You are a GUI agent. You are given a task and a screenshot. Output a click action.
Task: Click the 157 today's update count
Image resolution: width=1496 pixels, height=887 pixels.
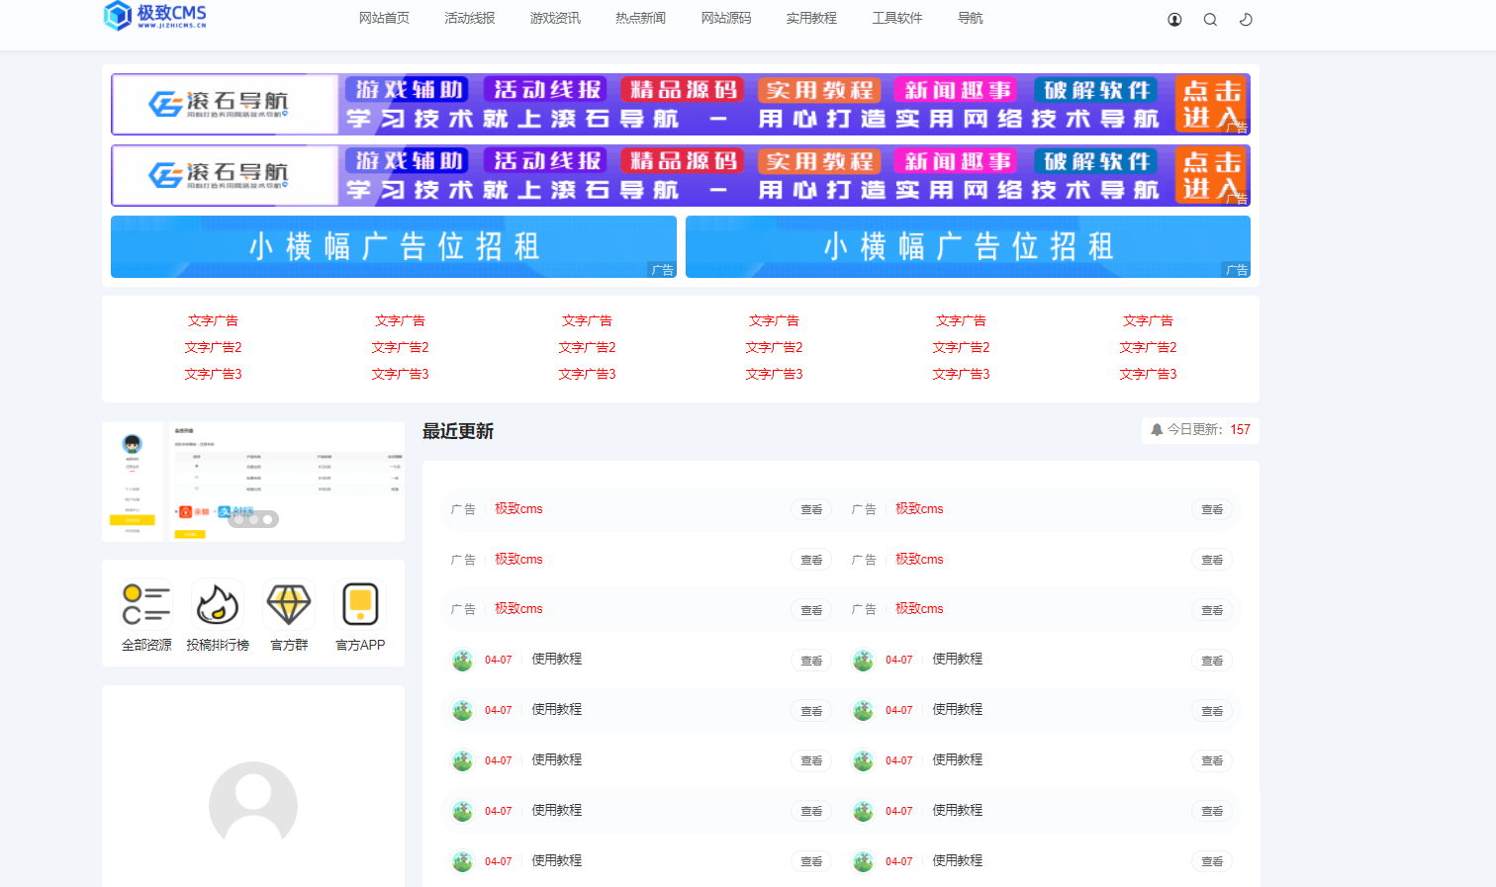pos(1241,429)
